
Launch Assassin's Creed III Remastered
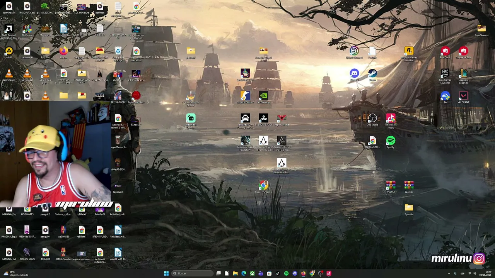263,144
